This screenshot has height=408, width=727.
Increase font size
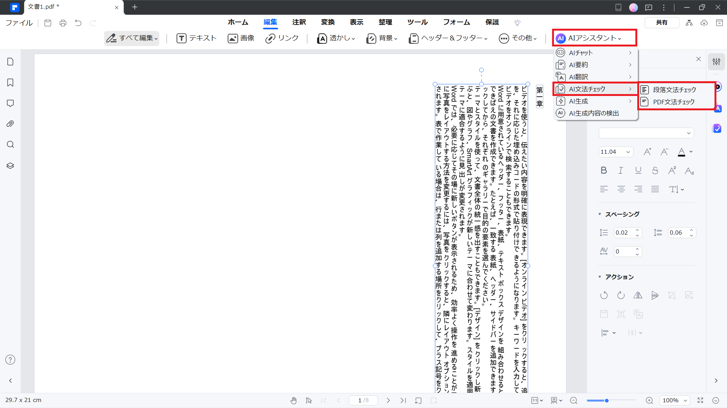(x=647, y=152)
